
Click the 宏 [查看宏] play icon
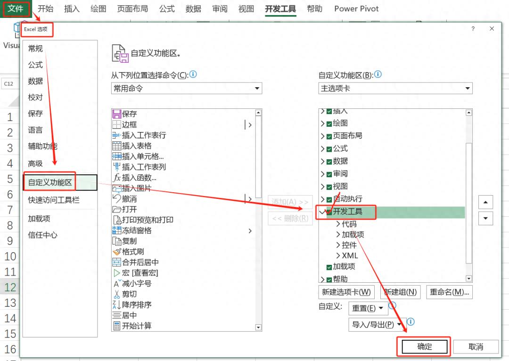point(116,273)
